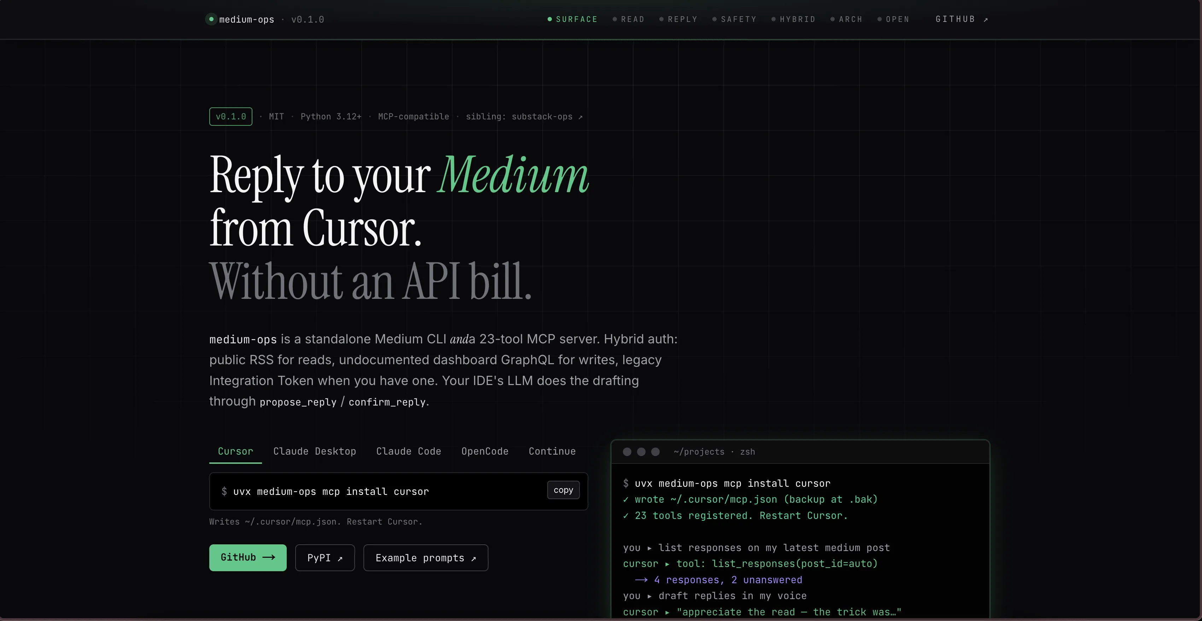Switch to the Claude Code tab
This screenshot has width=1202, height=621.
pyautogui.click(x=409, y=451)
